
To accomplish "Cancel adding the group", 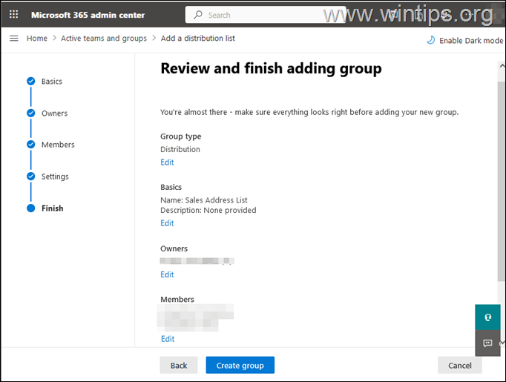I will tap(460, 365).
